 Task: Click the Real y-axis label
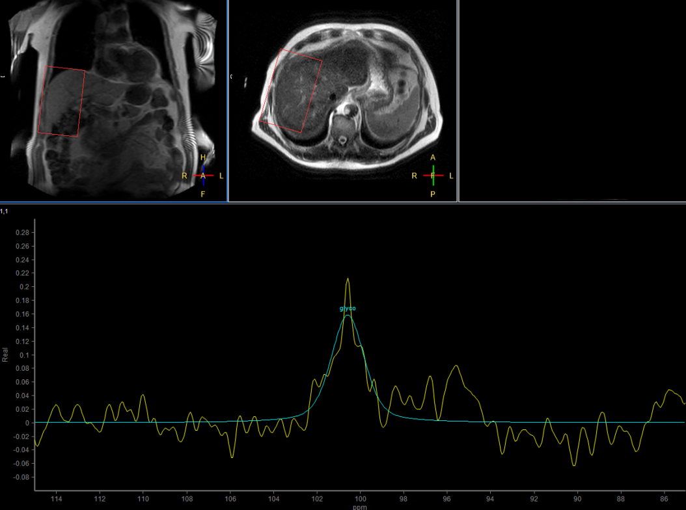coord(5,355)
